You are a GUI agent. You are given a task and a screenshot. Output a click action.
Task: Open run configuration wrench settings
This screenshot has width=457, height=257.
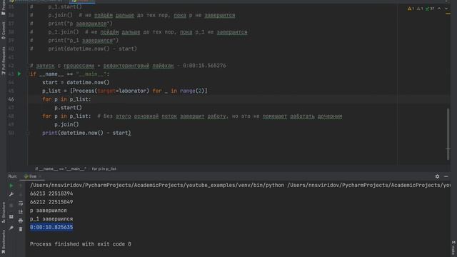[x=11, y=194]
